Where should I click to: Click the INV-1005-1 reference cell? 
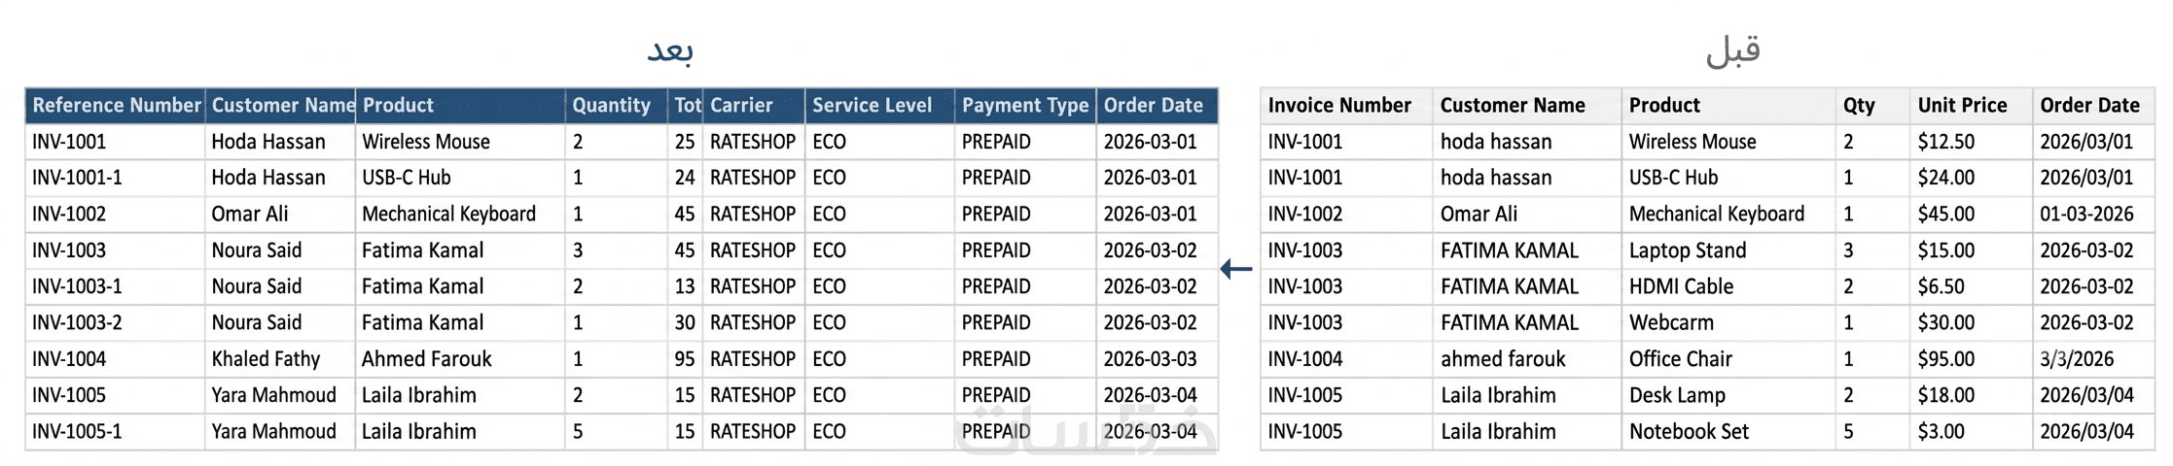(x=116, y=431)
